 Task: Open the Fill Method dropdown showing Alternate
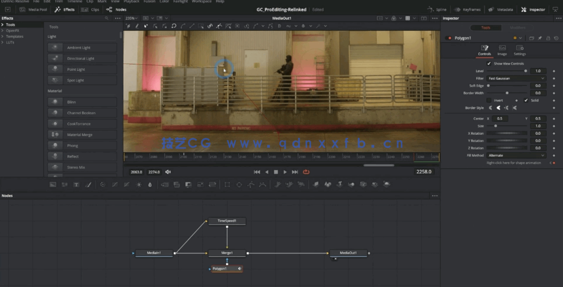[516, 156]
